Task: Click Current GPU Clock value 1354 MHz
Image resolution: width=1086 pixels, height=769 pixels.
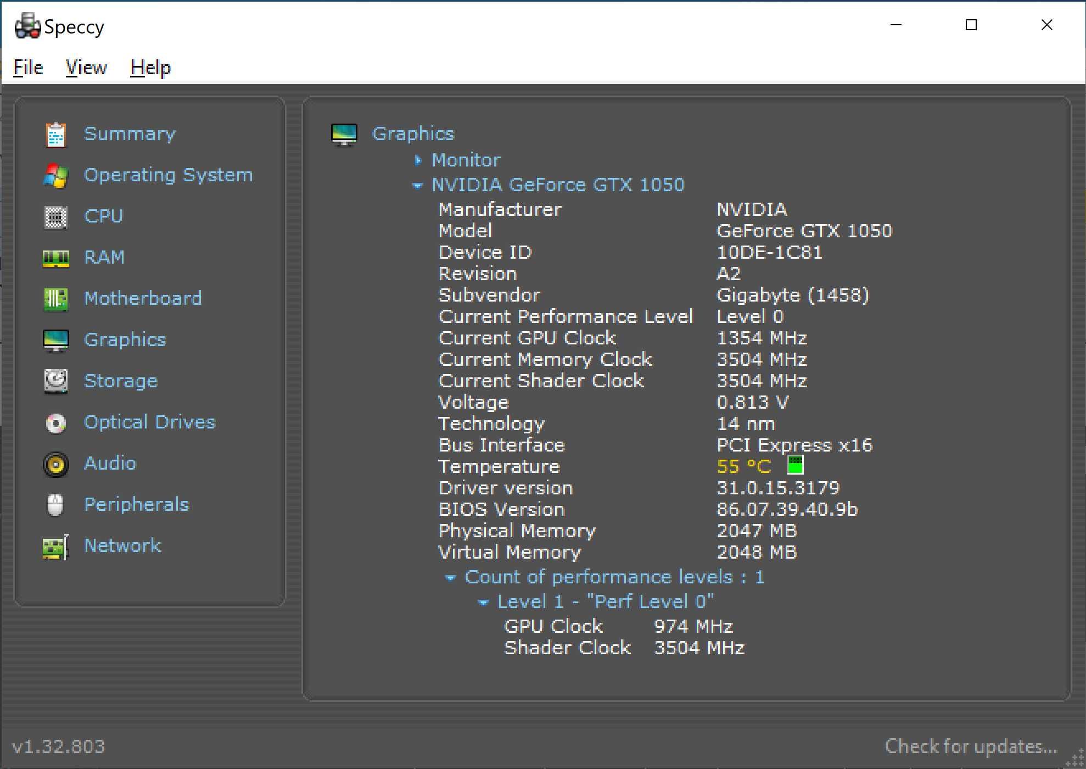Action: coord(762,338)
